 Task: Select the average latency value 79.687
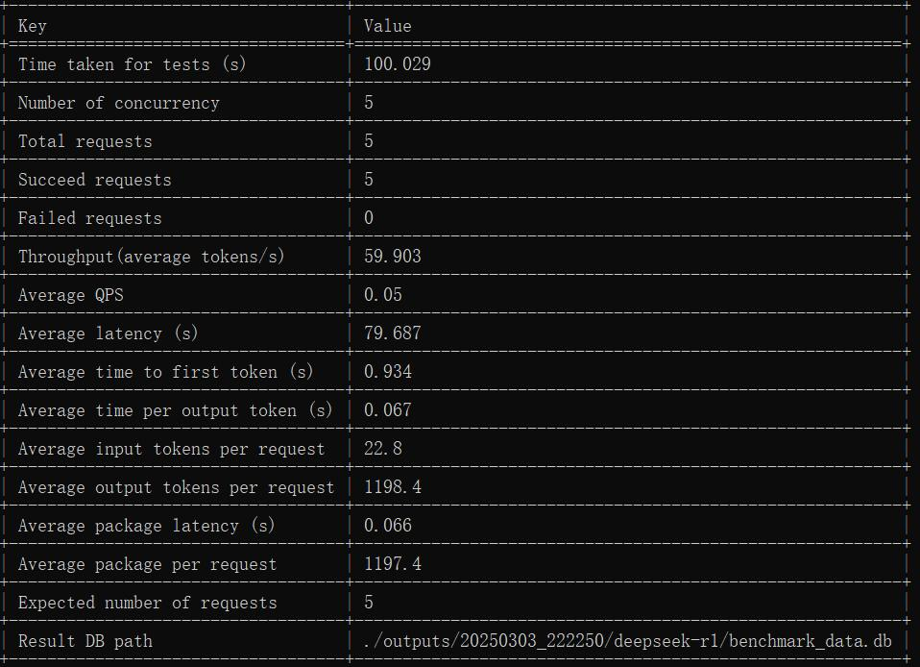(393, 333)
